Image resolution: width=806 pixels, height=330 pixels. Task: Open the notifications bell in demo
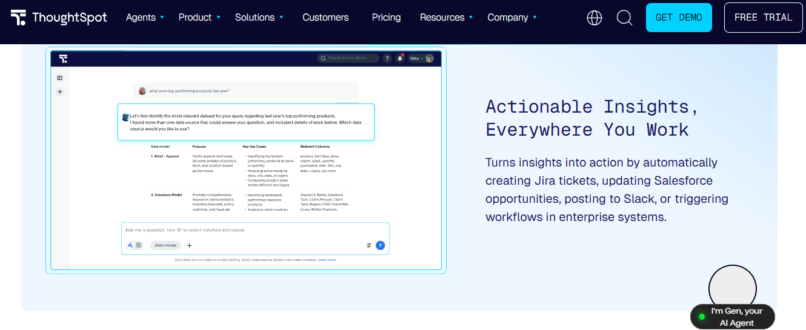tap(400, 58)
